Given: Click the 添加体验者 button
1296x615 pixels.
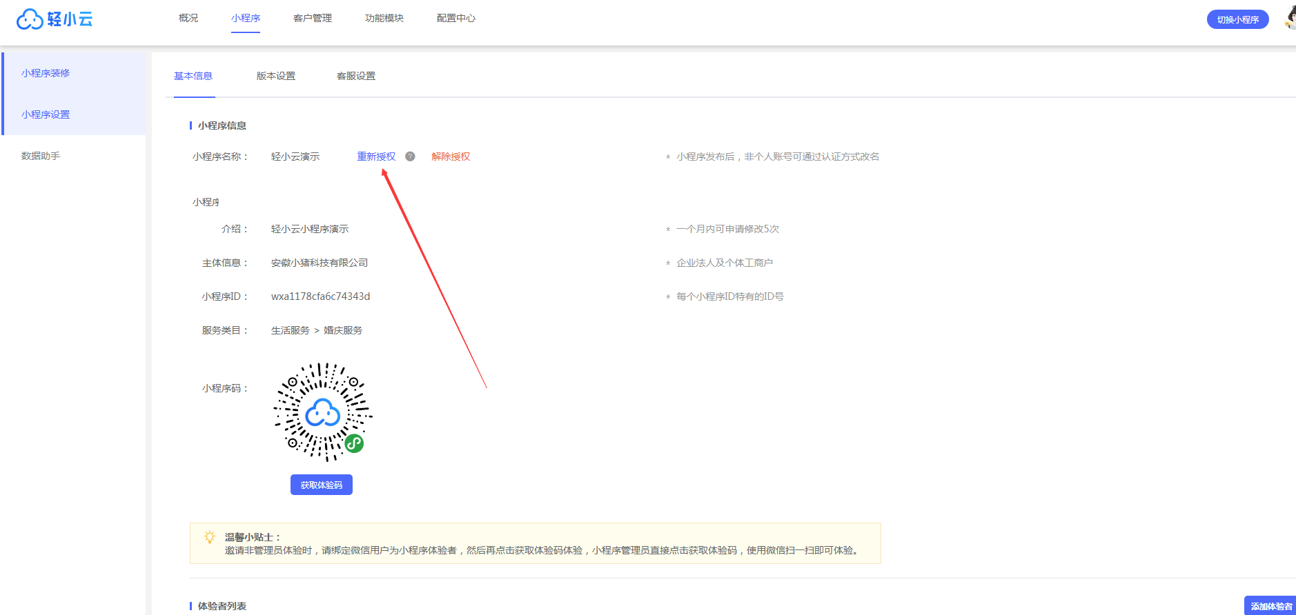Looking at the screenshot, I should coord(1270,606).
